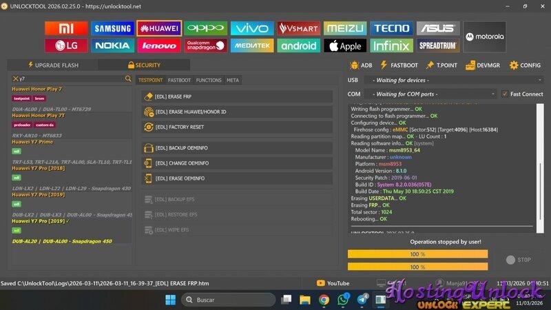Open the DEVMGR device manager
551x310 pixels.
click(481, 65)
